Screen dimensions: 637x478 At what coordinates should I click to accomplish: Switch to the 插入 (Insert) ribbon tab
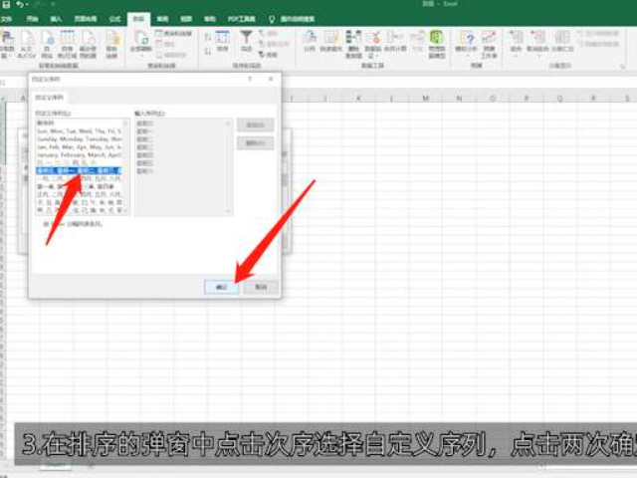point(56,18)
